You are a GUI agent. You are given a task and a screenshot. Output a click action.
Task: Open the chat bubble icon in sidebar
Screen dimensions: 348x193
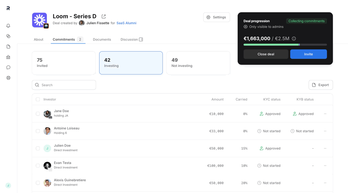pos(8,67)
